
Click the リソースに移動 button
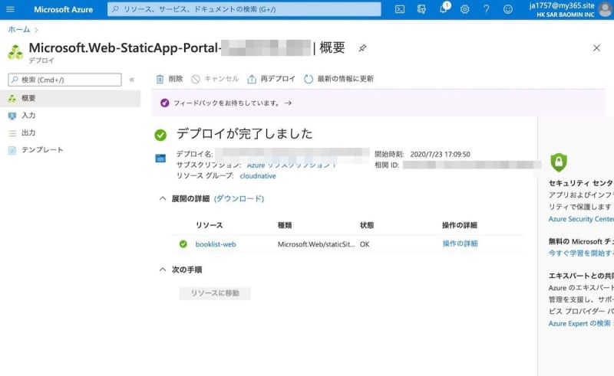(x=215, y=293)
